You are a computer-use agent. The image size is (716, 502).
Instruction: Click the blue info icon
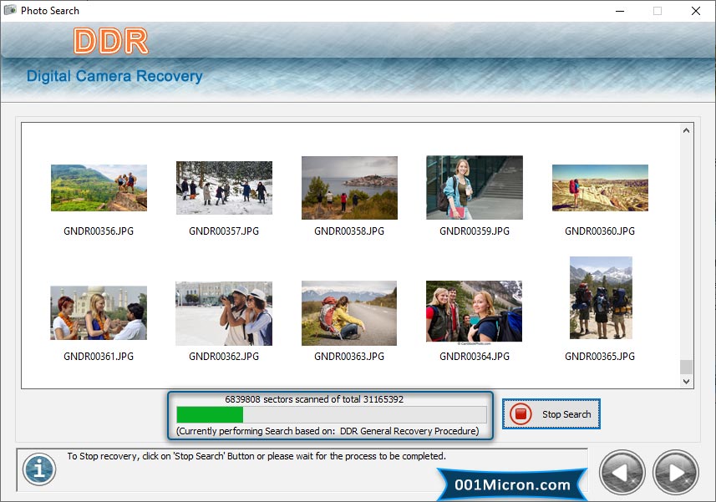38,469
